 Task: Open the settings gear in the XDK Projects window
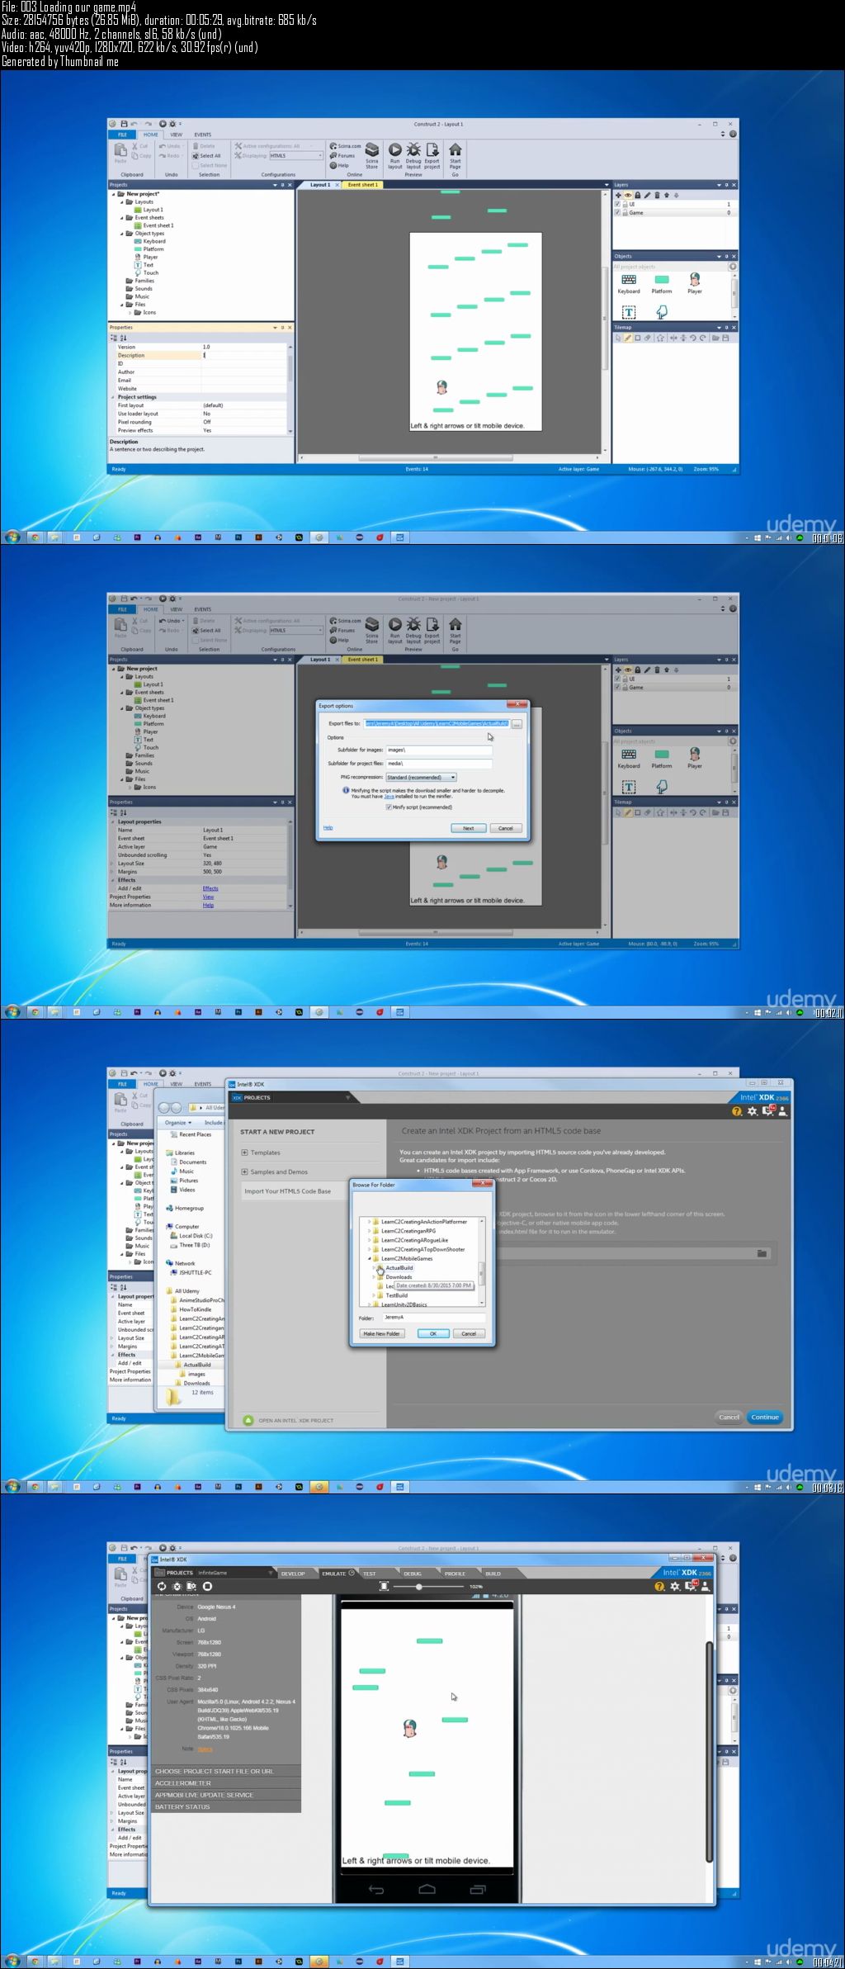click(753, 1111)
